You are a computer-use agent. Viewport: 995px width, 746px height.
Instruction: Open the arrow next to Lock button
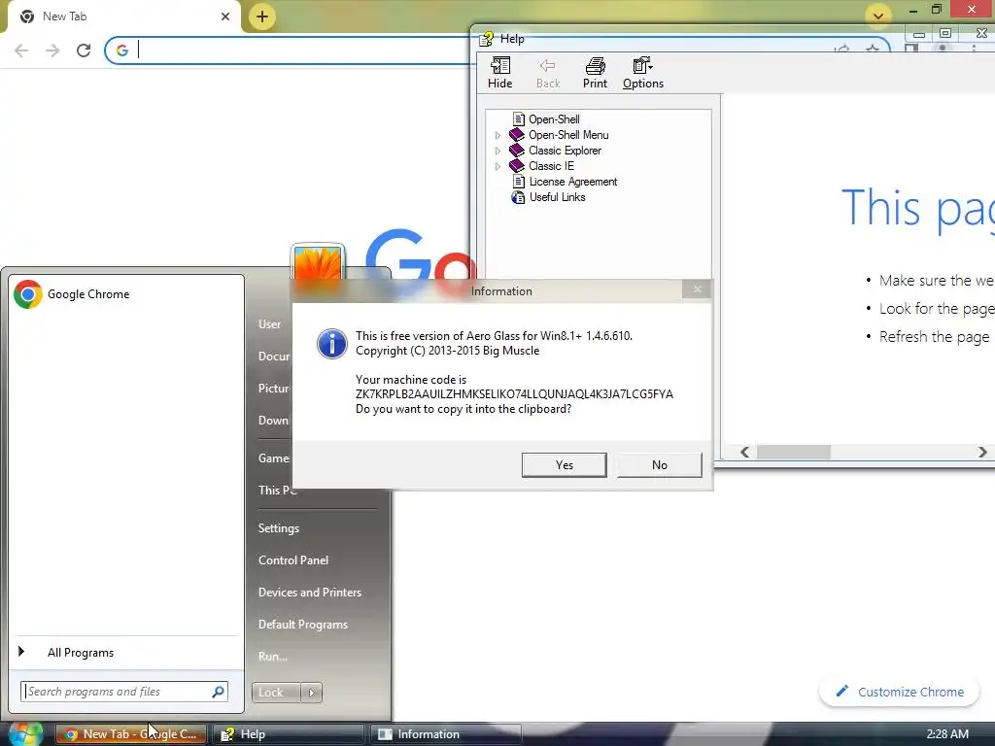(312, 692)
